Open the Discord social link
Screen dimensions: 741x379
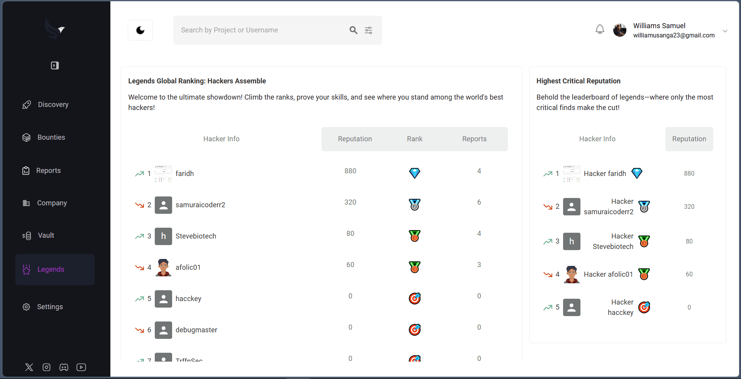coord(64,367)
